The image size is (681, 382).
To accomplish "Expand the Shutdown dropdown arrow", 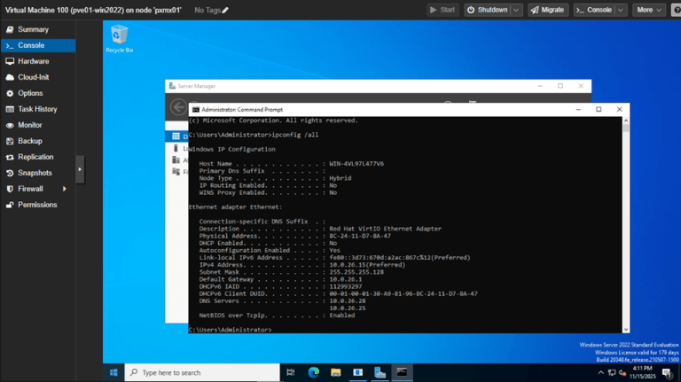I will pos(515,10).
